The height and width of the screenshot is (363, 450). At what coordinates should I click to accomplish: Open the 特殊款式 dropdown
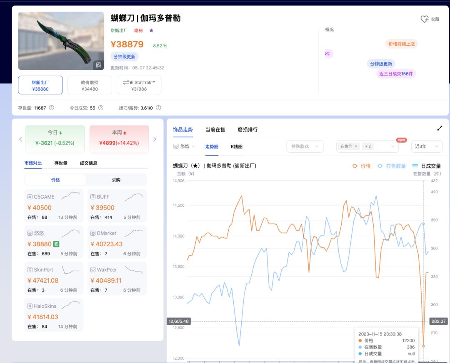point(305,146)
